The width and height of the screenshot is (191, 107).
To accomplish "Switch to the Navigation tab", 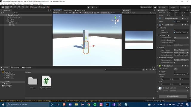I will tap(174, 10).
